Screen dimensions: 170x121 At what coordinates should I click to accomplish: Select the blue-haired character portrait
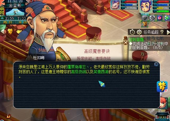(x=146, y=6)
